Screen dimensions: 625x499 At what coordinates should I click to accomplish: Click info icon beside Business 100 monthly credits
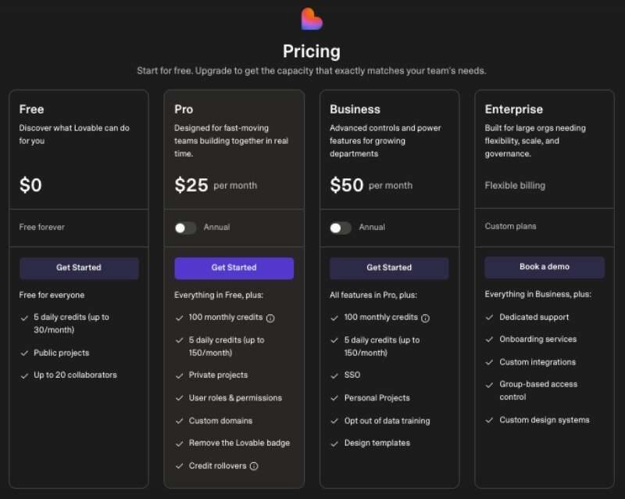coord(426,318)
